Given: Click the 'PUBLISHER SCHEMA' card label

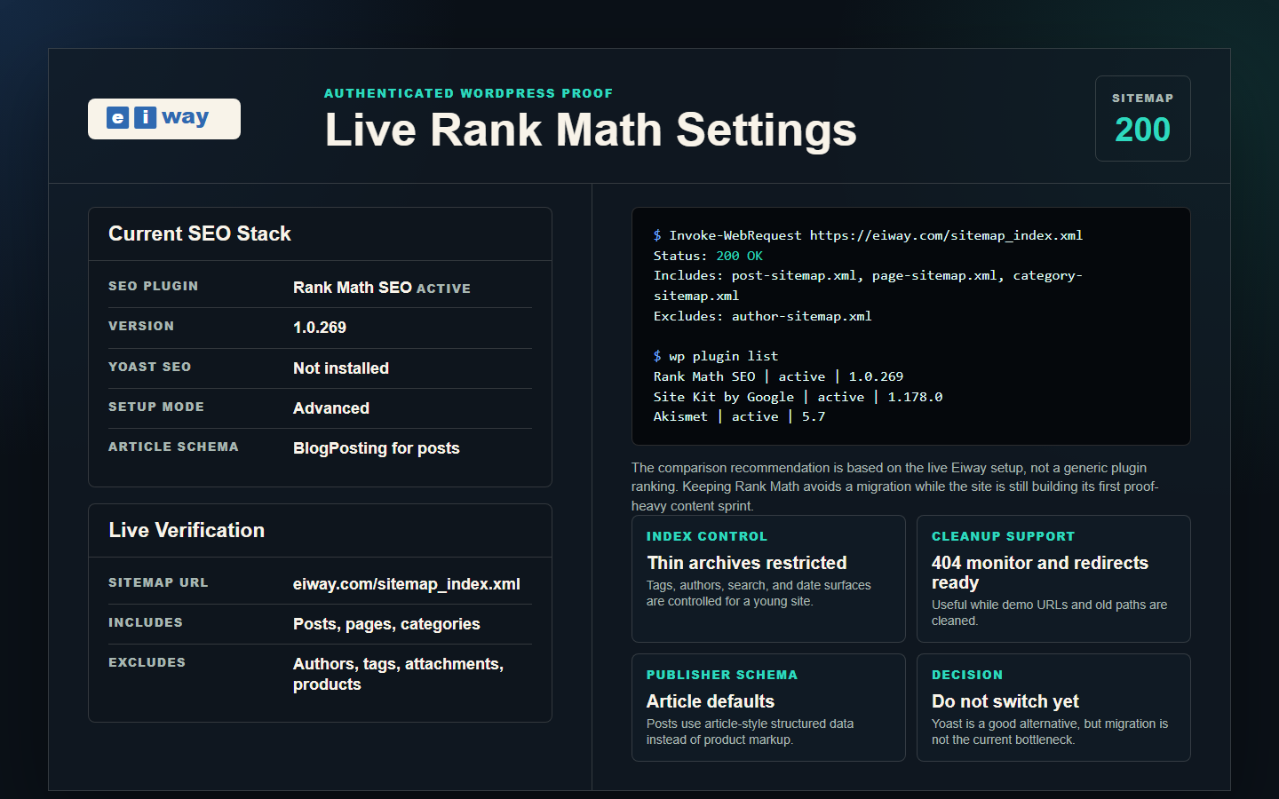Looking at the screenshot, I should 722,675.
